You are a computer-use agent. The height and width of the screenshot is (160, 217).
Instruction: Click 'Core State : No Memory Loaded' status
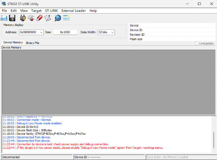point(167,157)
